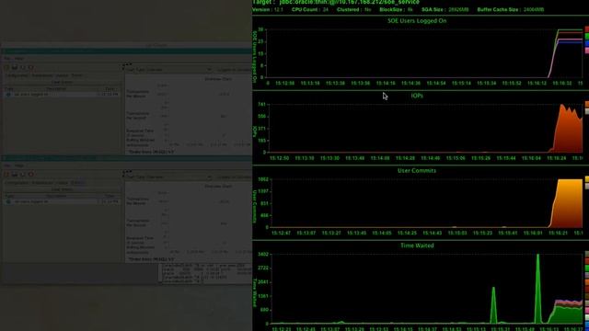
Task: Open Help menu in upper Swingbench window
Action: click(19, 59)
